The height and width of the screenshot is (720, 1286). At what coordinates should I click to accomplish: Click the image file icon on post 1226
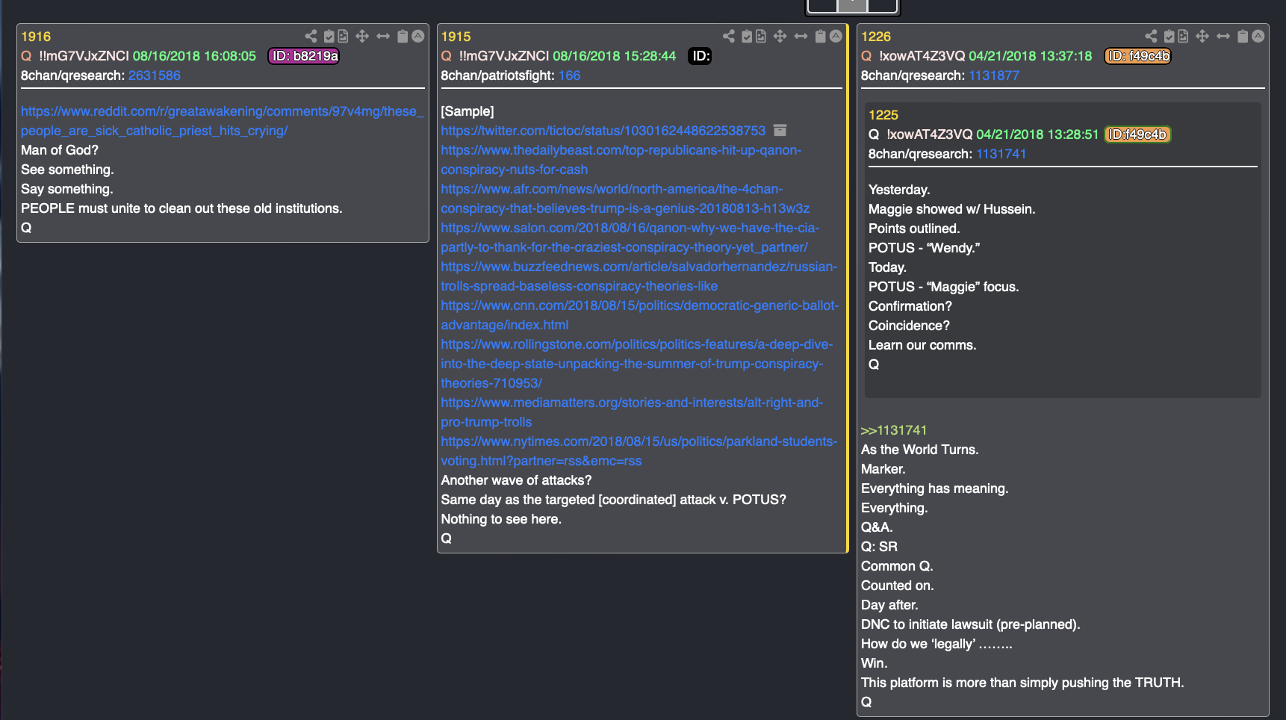1183,36
